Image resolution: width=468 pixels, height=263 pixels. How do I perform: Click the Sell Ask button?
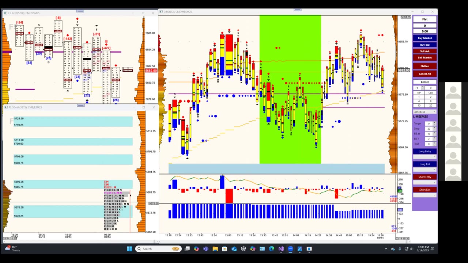pos(424,51)
